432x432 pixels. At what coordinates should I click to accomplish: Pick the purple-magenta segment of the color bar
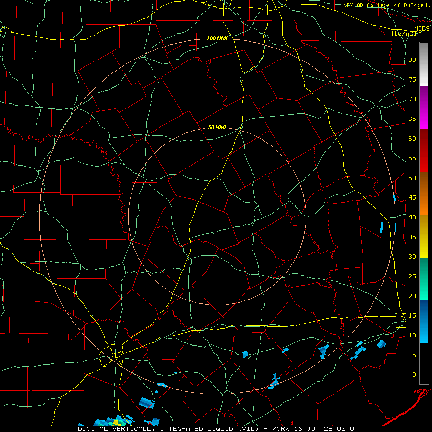tap(424, 108)
